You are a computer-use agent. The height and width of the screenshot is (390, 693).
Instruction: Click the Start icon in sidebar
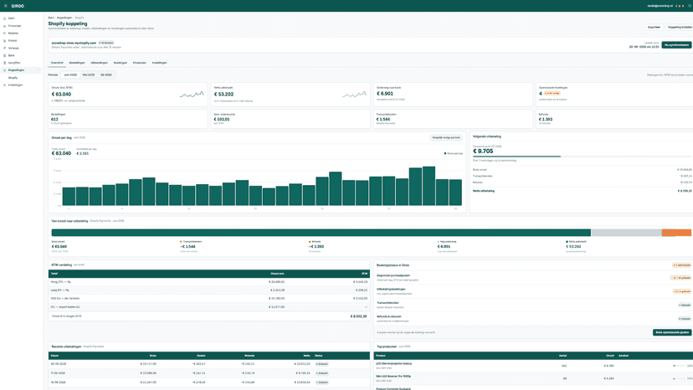pyautogui.click(x=5, y=18)
